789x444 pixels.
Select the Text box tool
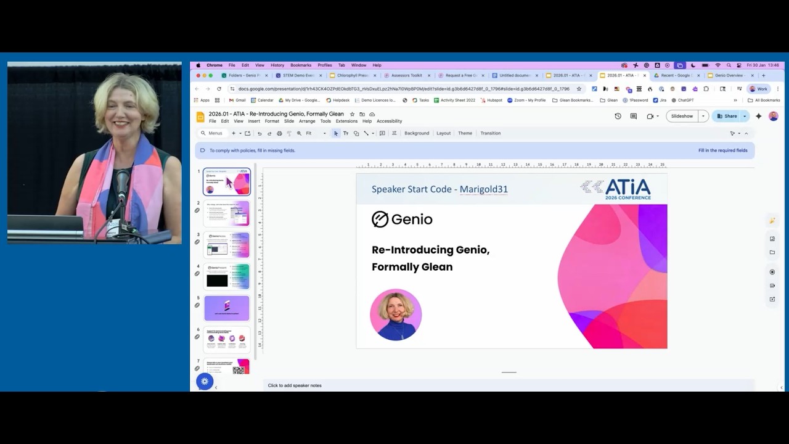(346, 133)
